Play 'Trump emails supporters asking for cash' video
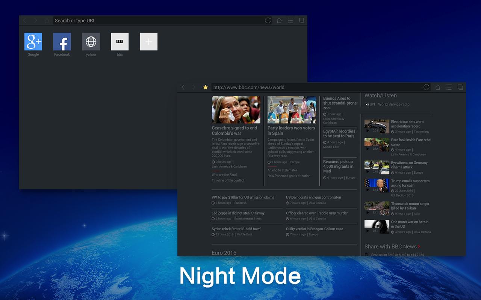 point(377,185)
